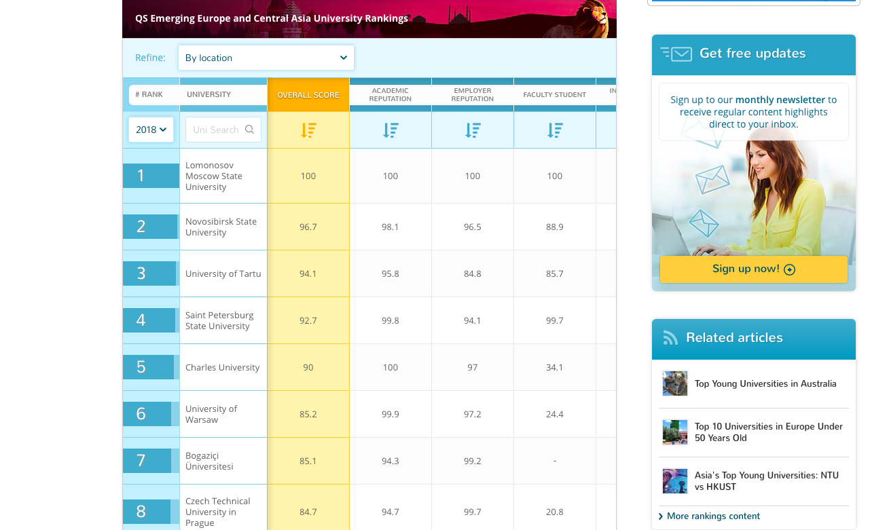This screenshot has height=530, width=870.
Task: Click the Uni Search input field
Action: click(223, 130)
